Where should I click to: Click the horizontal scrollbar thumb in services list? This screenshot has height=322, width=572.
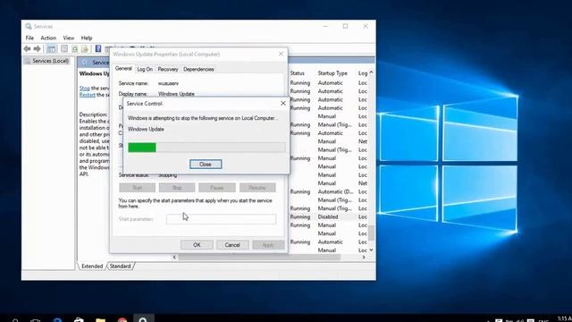259,258
